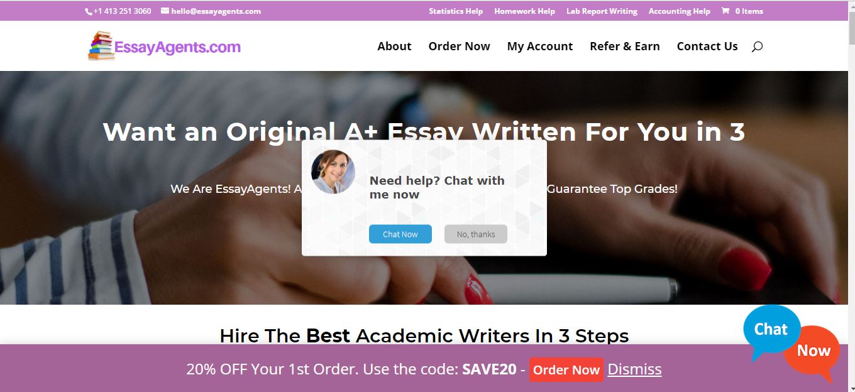Go to the Order Now page
Viewport: 855px width, 392px height.
(459, 46)
